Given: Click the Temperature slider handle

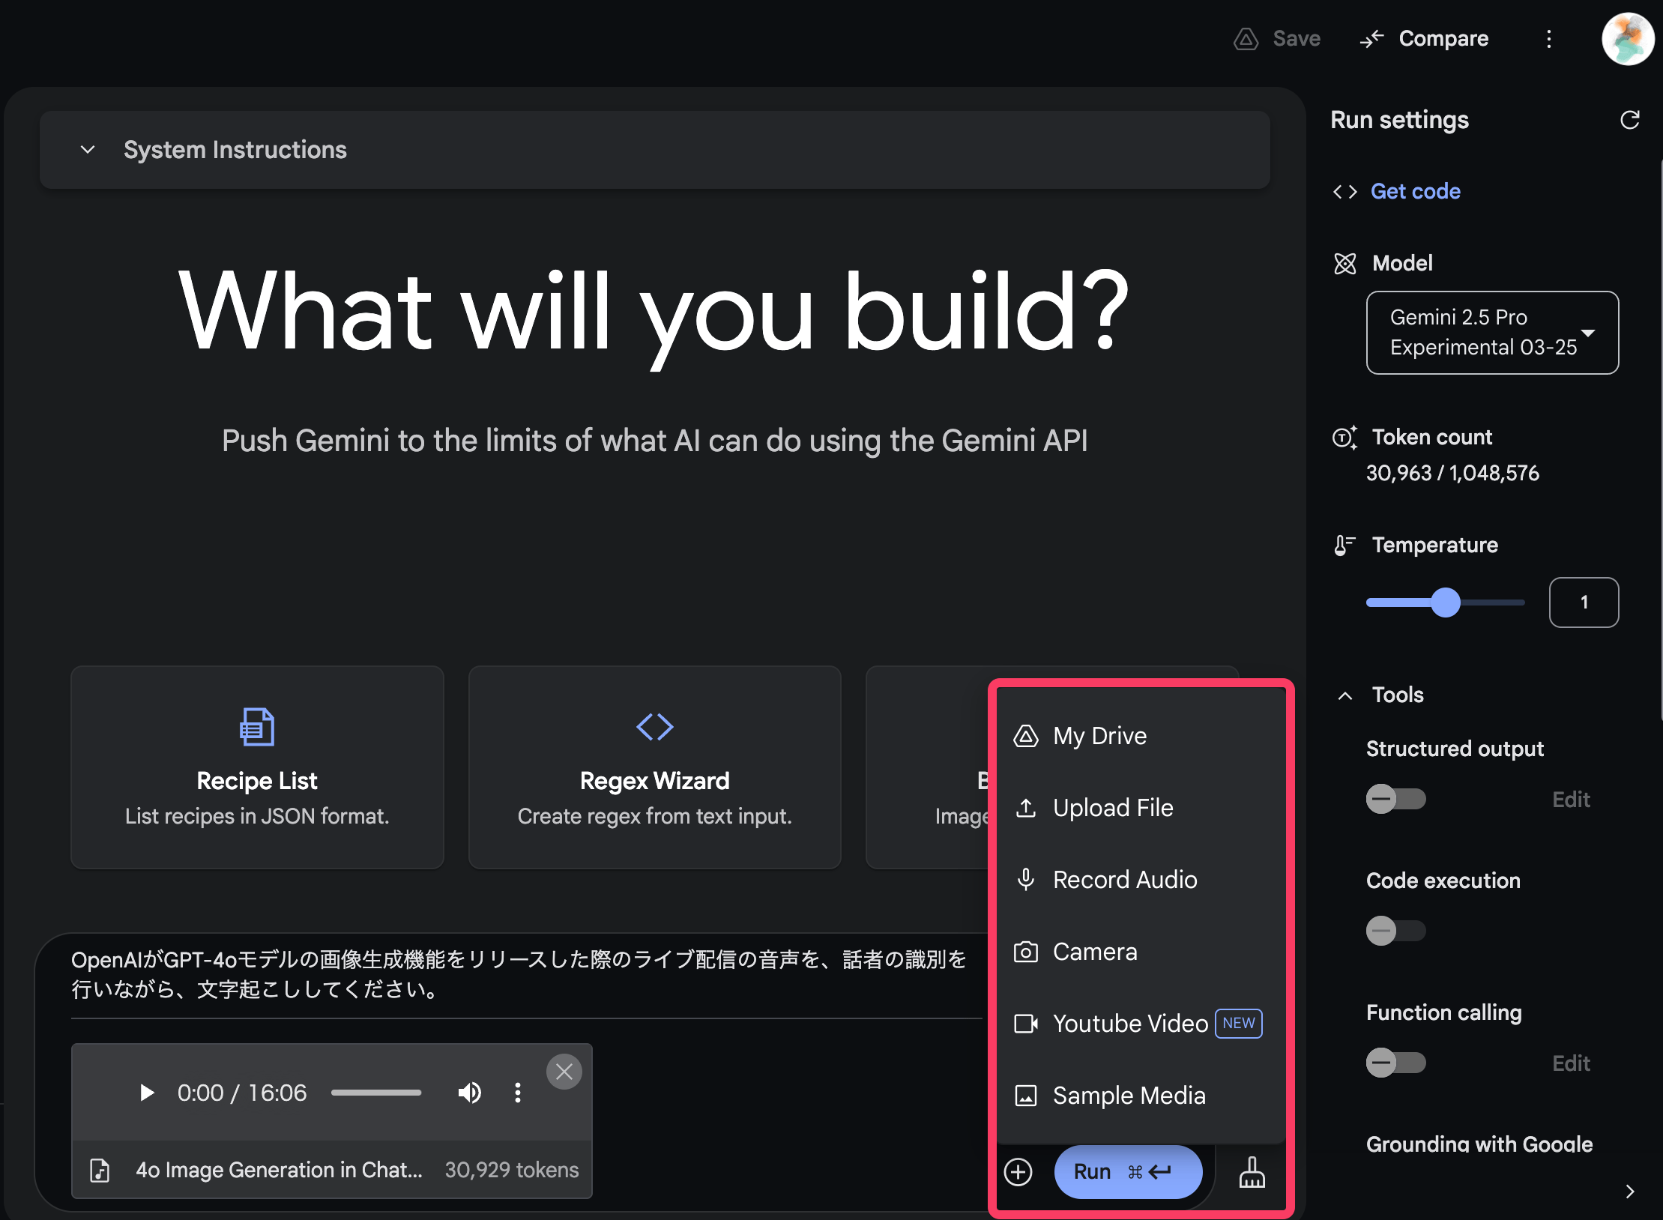Looking at the screenshot, I should [1445, 603].
